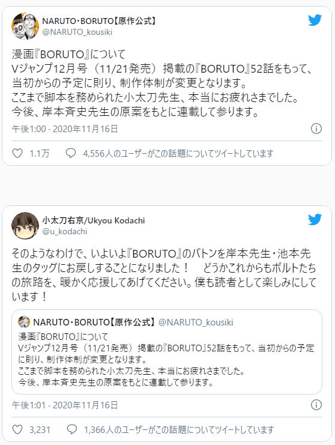This screenshot has width=335, height=445.
Task: View 4,556人 users tweeting about this topic
Action: point(178,154)
